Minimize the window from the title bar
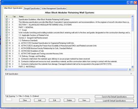Screen dimensions: 138x109 [x=128, y=3]
